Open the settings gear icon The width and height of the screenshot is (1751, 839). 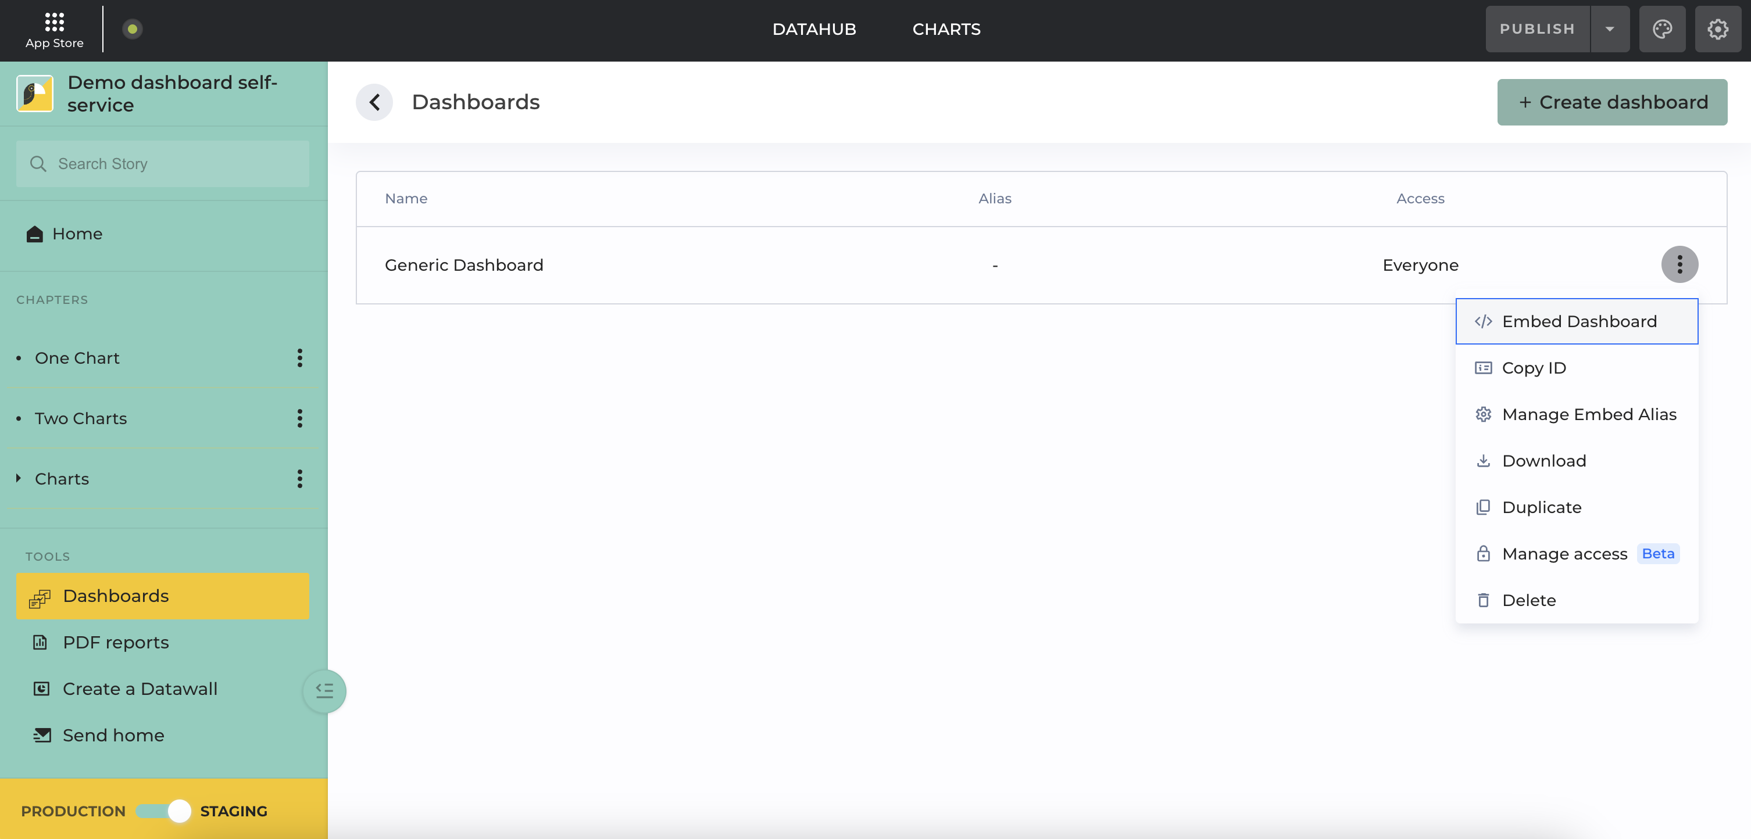pos(1718,29)
